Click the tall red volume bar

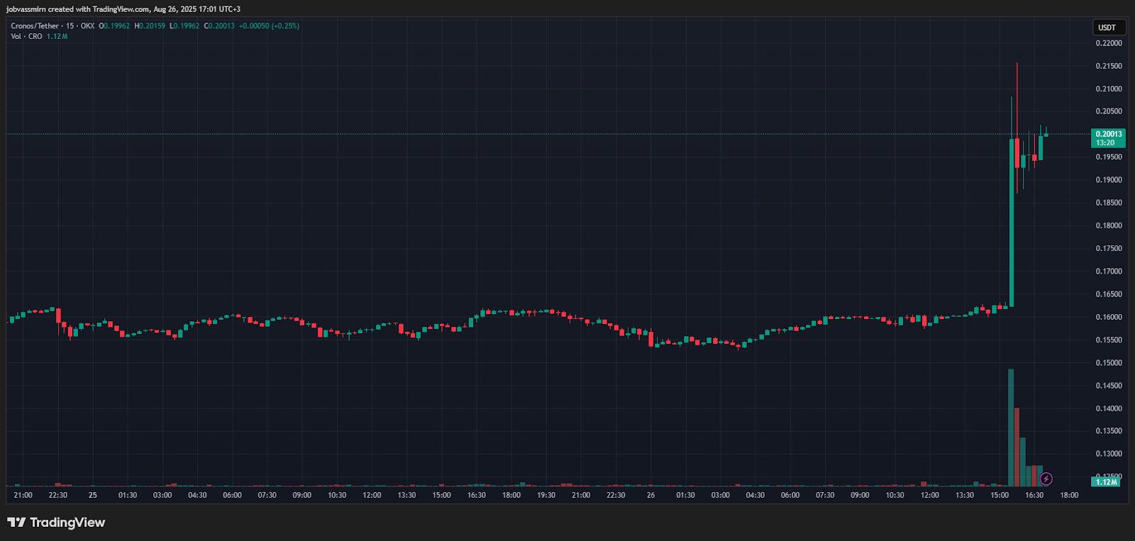1017,447
